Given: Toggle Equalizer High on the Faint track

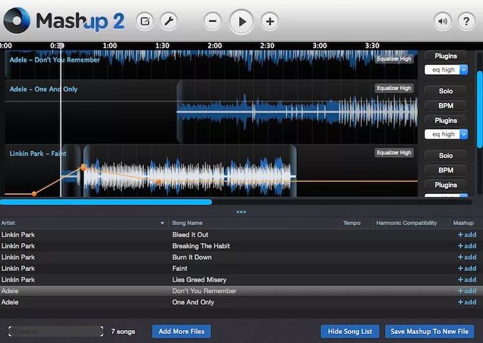Looking at the screenshot, I should tap(393, 153).
